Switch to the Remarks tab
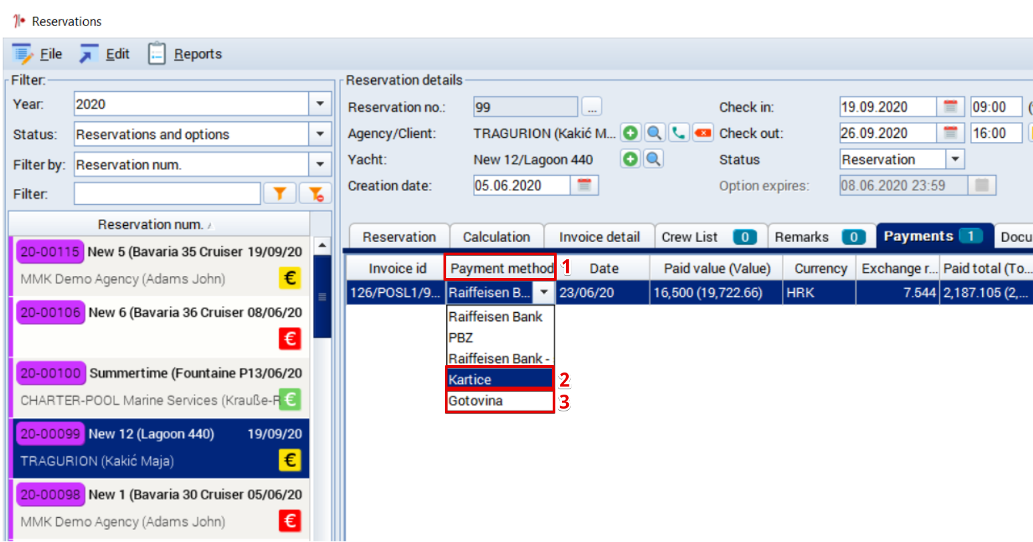The width and height of the screenshot is (1033, 542). 821,236
